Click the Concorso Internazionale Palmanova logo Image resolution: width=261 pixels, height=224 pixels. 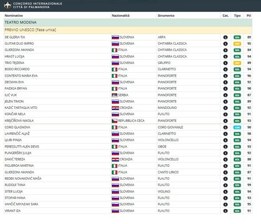pos(7,5)
